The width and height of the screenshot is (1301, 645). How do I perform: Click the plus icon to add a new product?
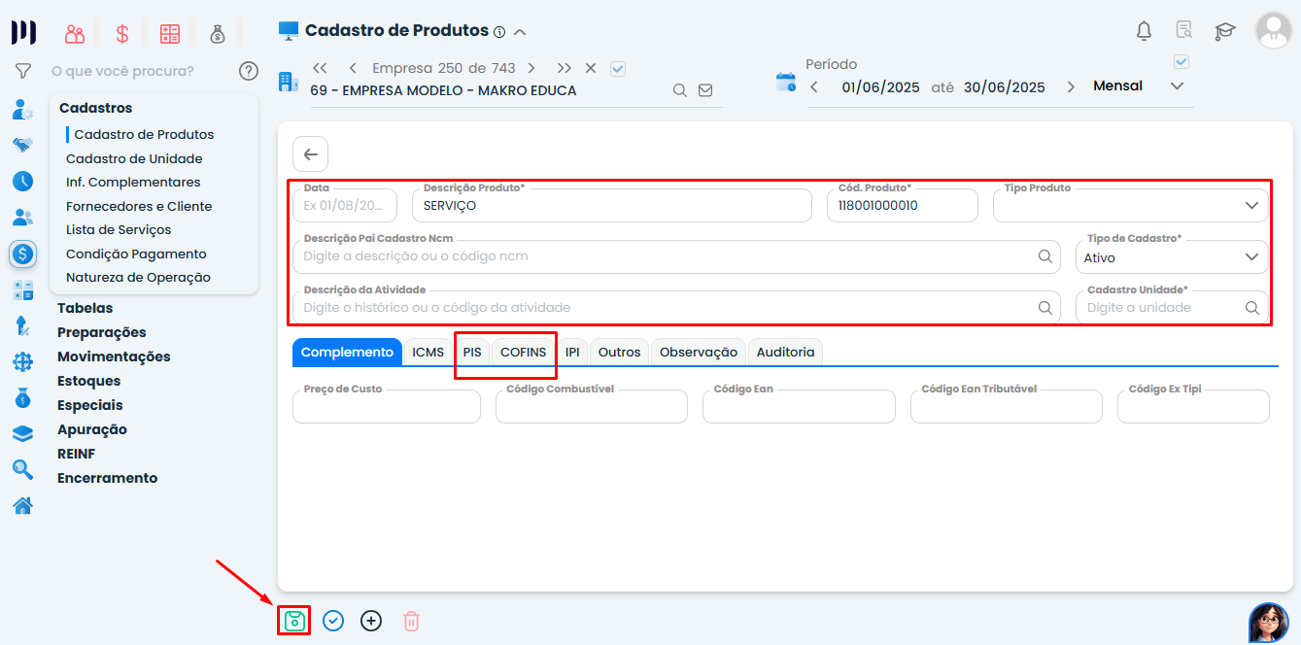[371, 620]
